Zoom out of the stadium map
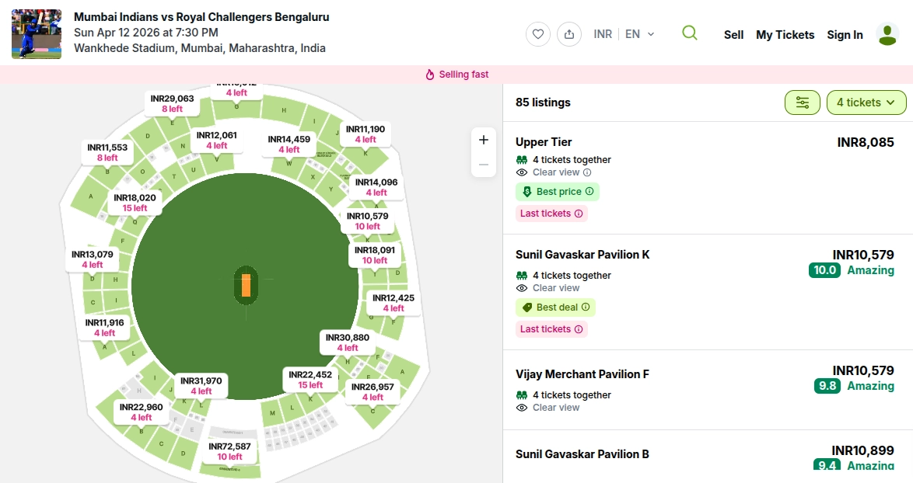Viewport: 913px width, 483px height. click(484, 165)
